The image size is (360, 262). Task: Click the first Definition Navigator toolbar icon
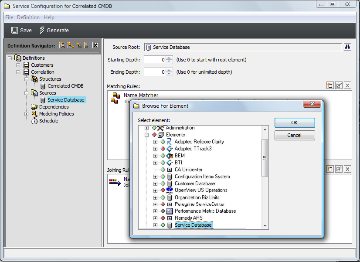[62, 45]
